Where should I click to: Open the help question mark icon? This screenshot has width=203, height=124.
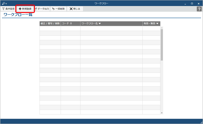199,9
